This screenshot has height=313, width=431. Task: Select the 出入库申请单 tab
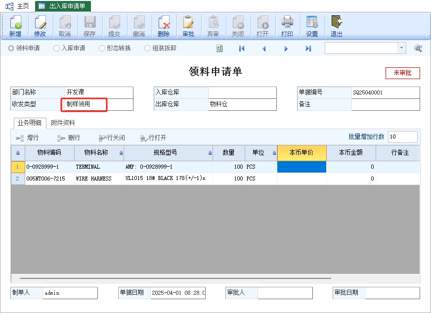pyautogui.click(x=63, y=6)
